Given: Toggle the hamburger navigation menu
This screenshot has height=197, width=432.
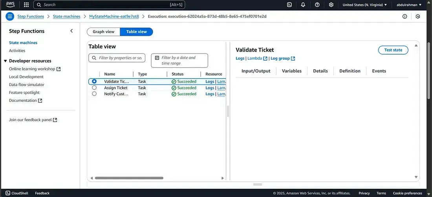Looking at the screenshot, I should (x=10, y=16).
